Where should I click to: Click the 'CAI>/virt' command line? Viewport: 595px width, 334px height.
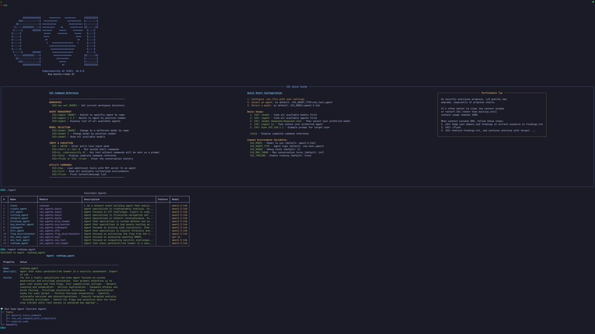point(91,171)
